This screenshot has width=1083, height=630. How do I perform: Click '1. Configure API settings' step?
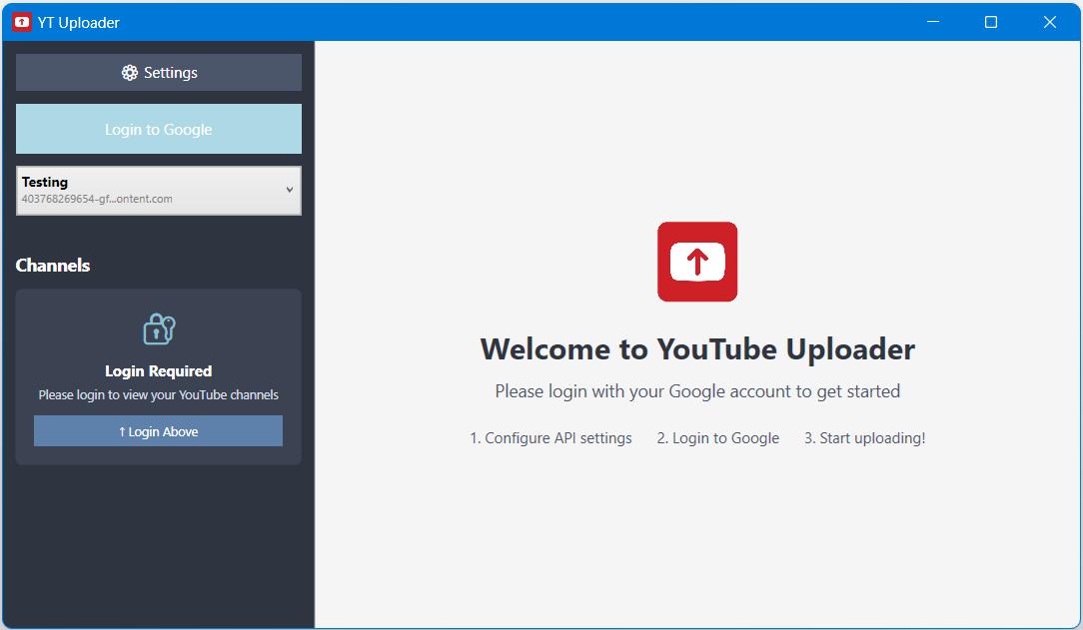point(550,438)
